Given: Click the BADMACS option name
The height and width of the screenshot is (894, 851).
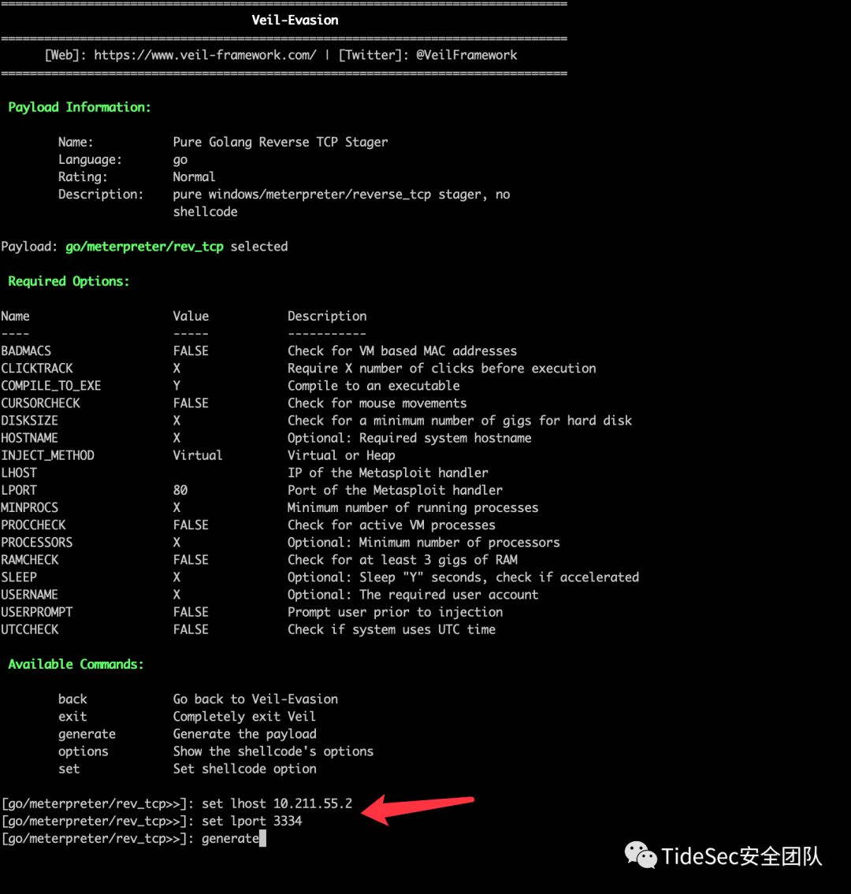Looking at the screenshot, I should pyautogui.click(x=26, y=351).
